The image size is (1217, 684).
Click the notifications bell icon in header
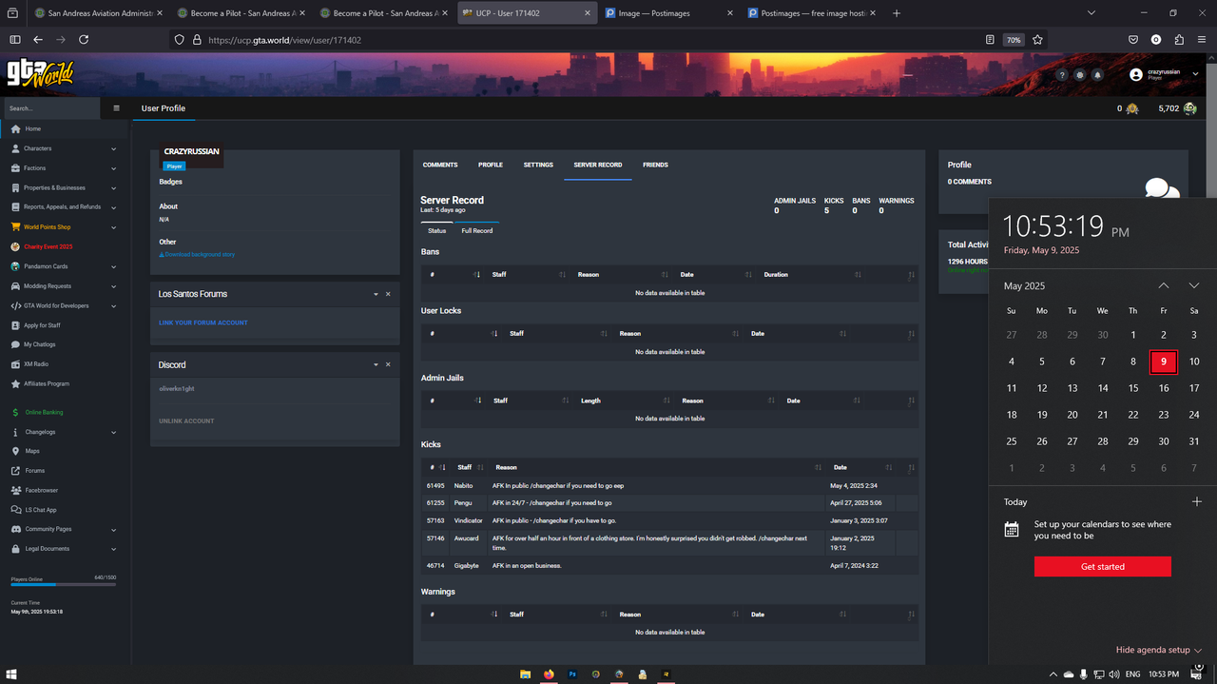(1097, 74)
